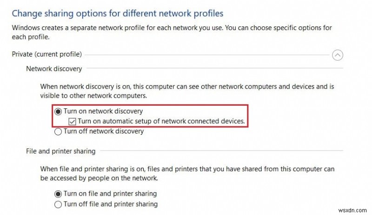Uncheck the automatic setup of network devices checkbox

(x=73, y=121)
